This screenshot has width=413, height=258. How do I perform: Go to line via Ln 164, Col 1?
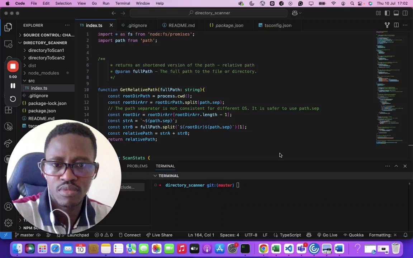coord(201,235)
